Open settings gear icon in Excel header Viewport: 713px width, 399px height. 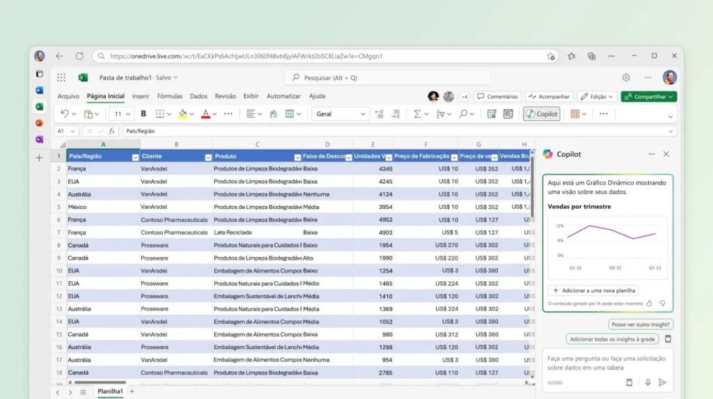626,77
